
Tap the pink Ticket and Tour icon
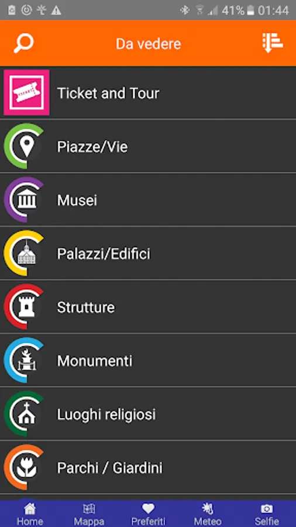tap(26, 93)
